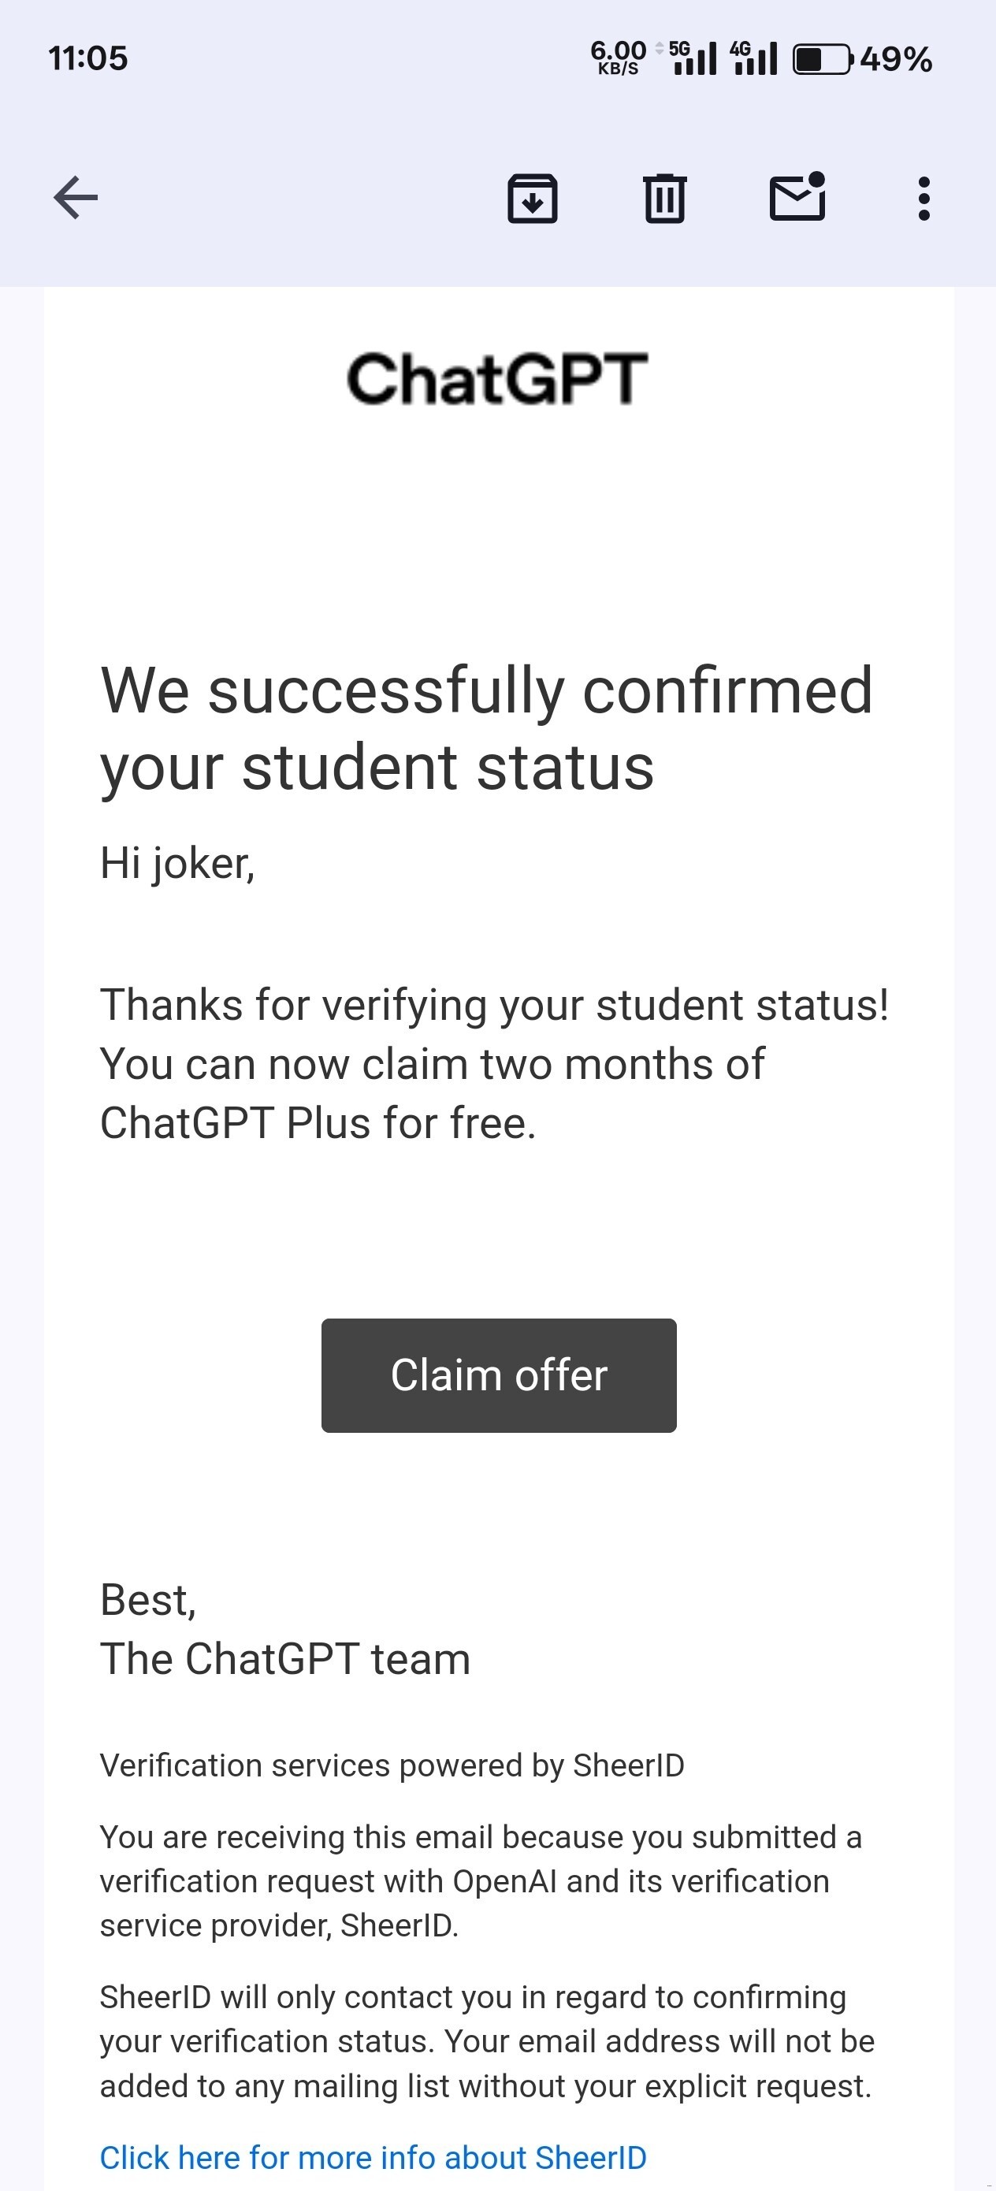Tap "Verification services powered by SheerID" text
The height and width of the screenshot is (2191, 996).
click(392, 1765)
